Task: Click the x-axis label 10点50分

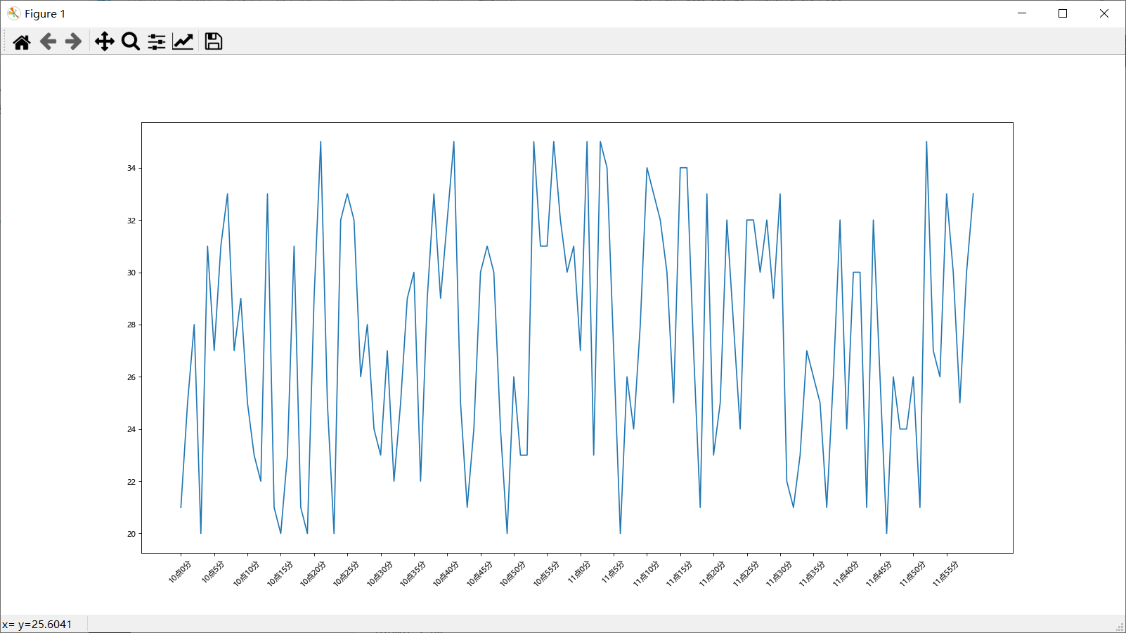Action: point(512,573)
